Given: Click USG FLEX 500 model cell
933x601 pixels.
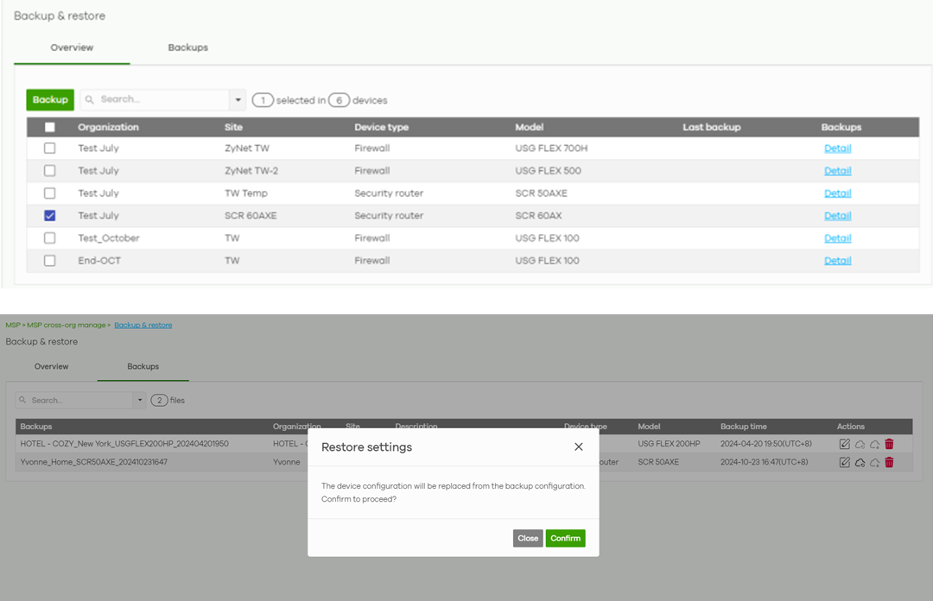Looking at the screenshot, I should (548, 171).
